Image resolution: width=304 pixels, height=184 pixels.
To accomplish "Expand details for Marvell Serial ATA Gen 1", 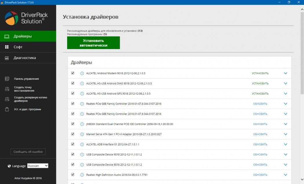I will pyautogui.click(x=285, y=134).
